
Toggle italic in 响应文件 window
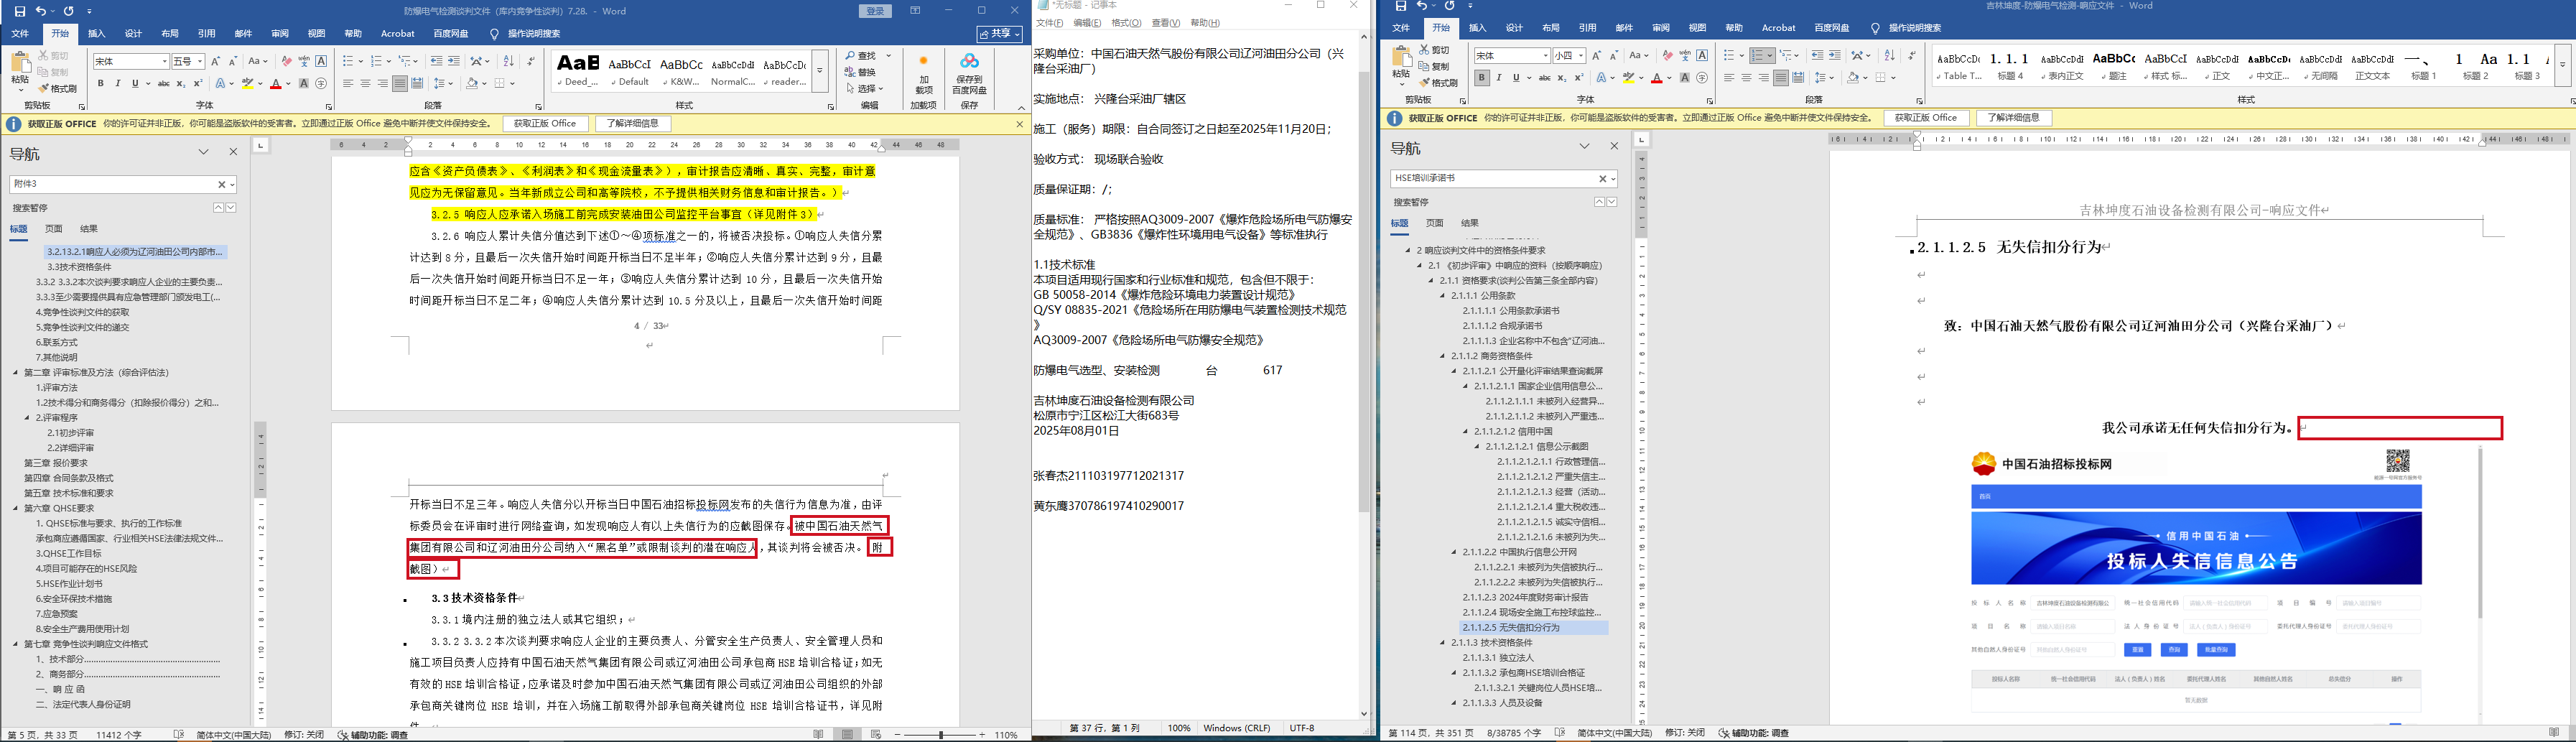tap(1498, 77)
